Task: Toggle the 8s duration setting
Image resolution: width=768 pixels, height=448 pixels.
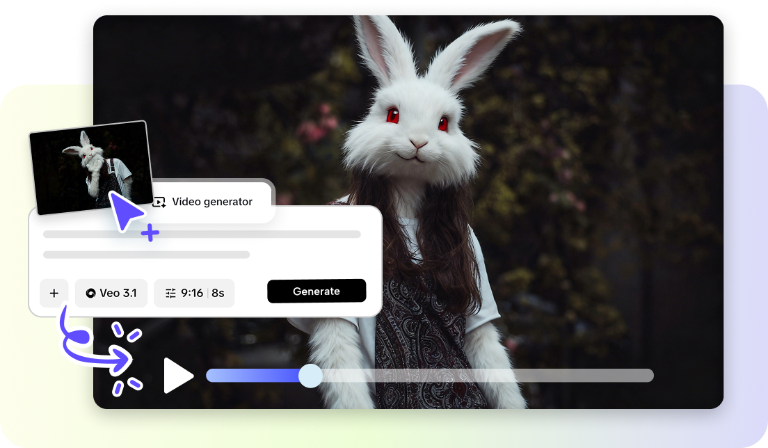Action: tap(221, 293)
